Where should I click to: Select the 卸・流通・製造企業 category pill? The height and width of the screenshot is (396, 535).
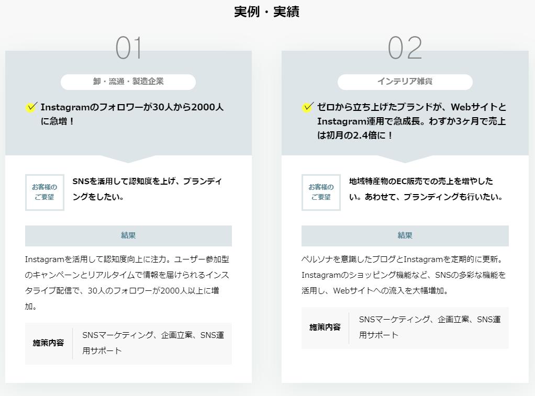(128, 82)
